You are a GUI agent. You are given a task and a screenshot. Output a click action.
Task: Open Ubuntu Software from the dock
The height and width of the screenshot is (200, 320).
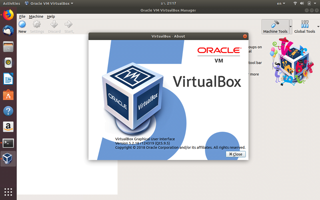8,95
